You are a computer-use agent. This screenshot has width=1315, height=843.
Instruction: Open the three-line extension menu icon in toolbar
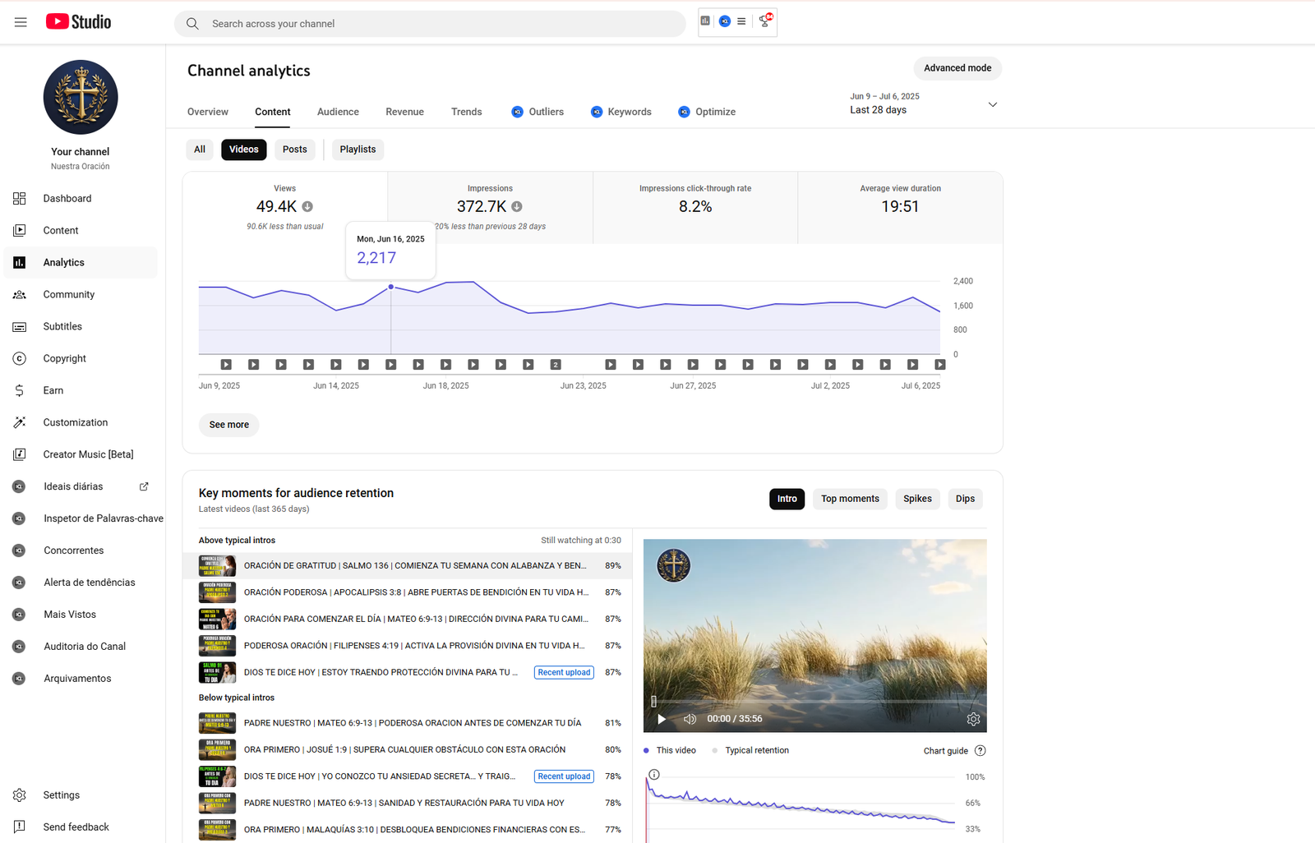tap(741, 21)
